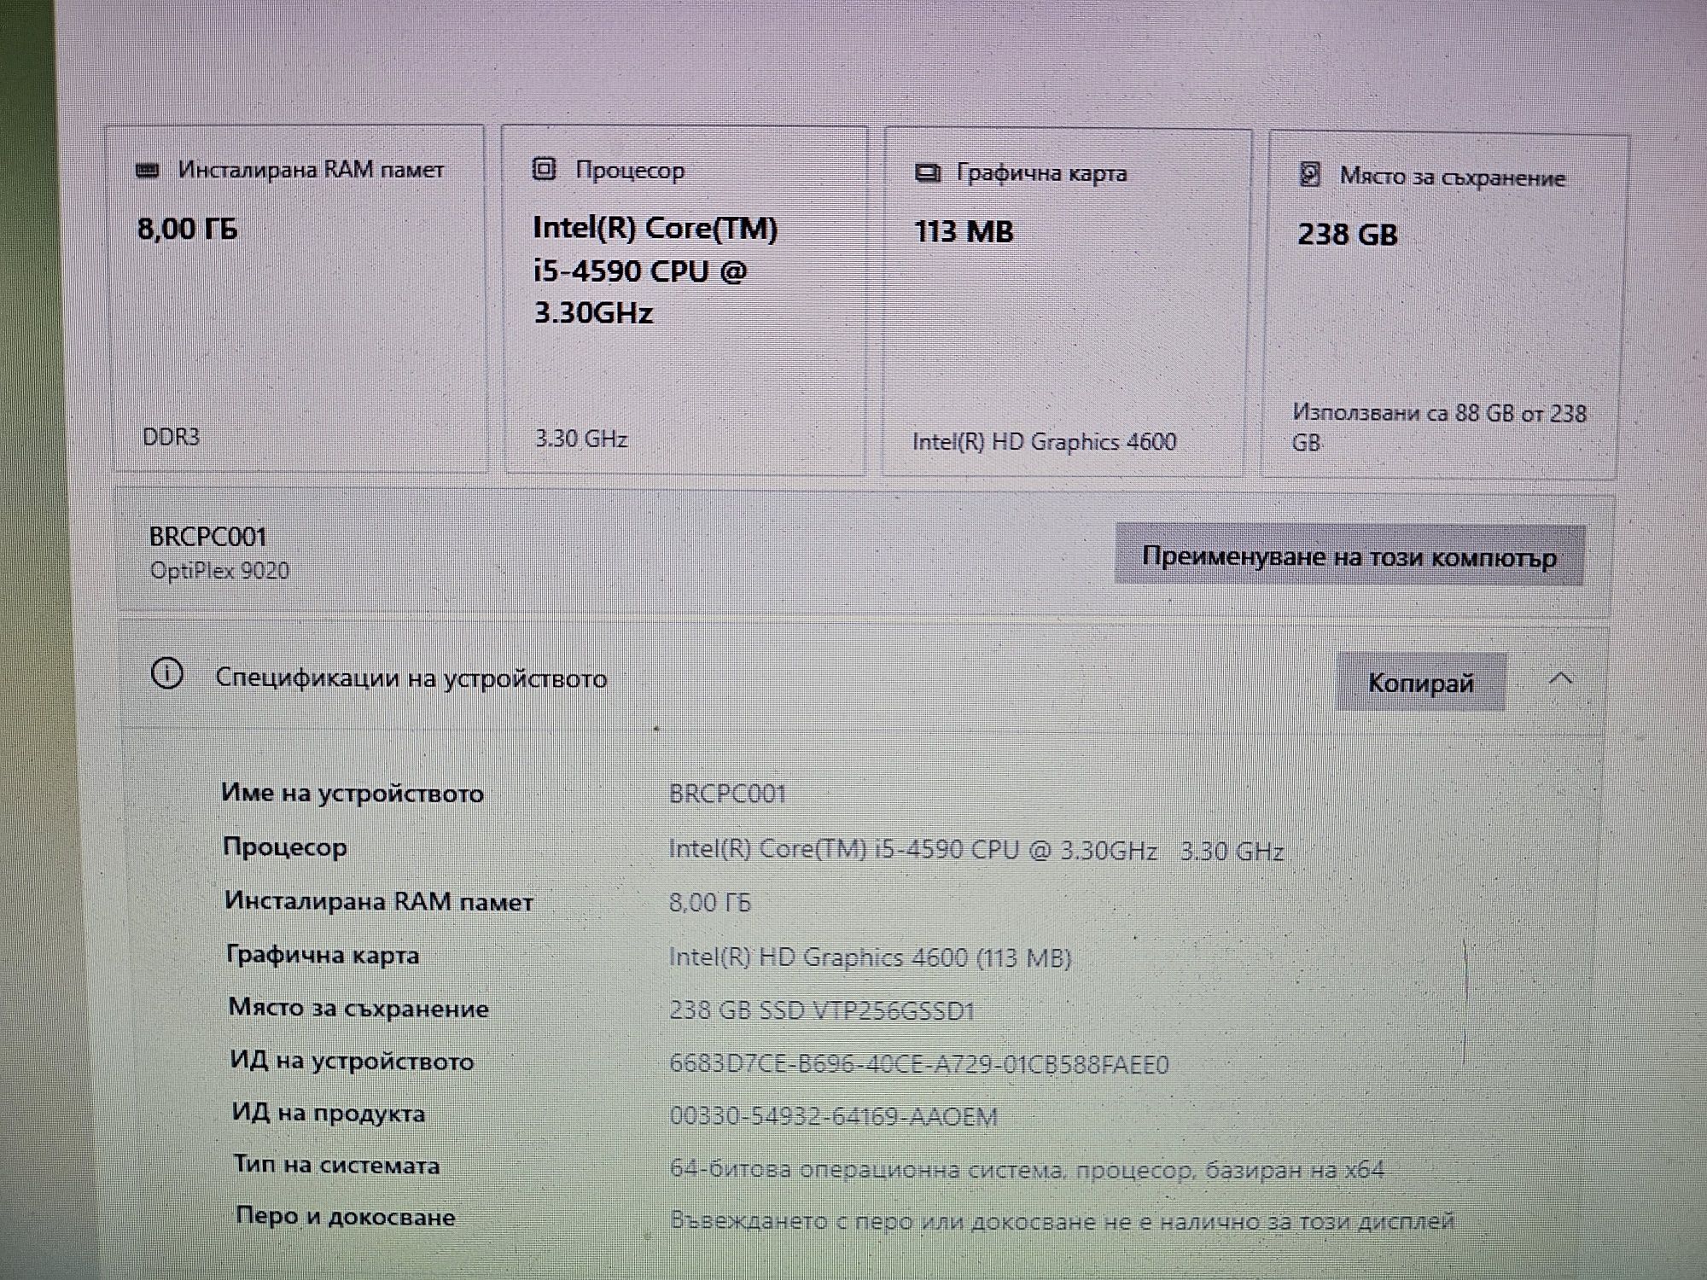Select the DDR3 label in RAM card
The width and height of the screenshot is (1707, 1280).
pyautogui.click(x=171, y=437)
